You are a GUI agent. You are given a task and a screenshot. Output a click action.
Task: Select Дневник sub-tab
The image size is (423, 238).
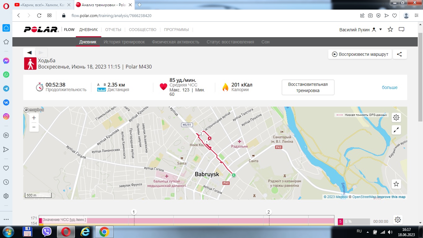coord(88,42)
